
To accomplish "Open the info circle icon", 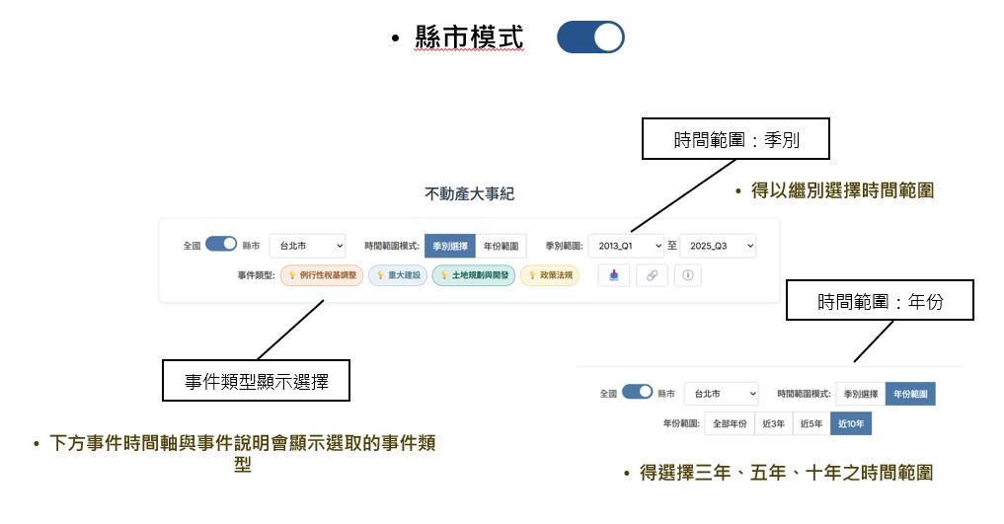I will (688, 275).
